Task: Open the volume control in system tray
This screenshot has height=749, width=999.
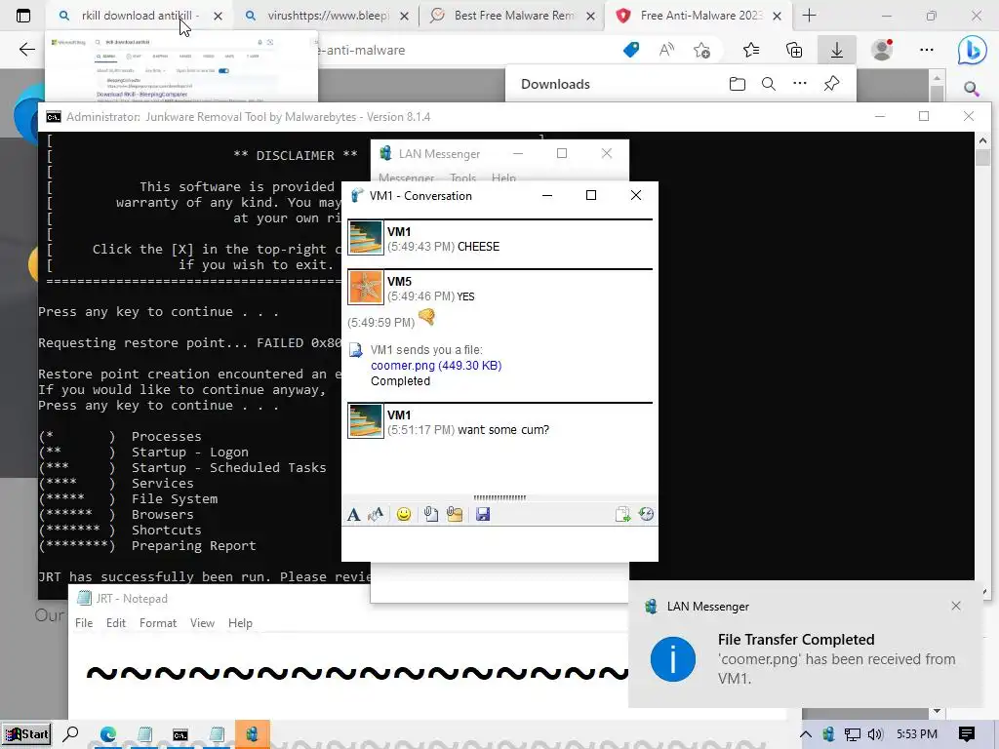Action: pos(875,734)
